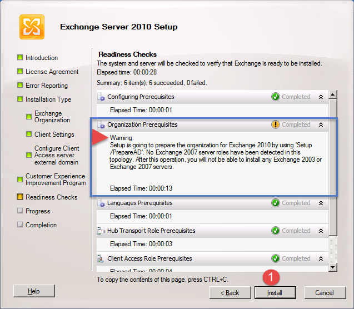354x309 pixels.
Task: Click yellow warning status for Organization Prerequisites
Action: point(276,124)
